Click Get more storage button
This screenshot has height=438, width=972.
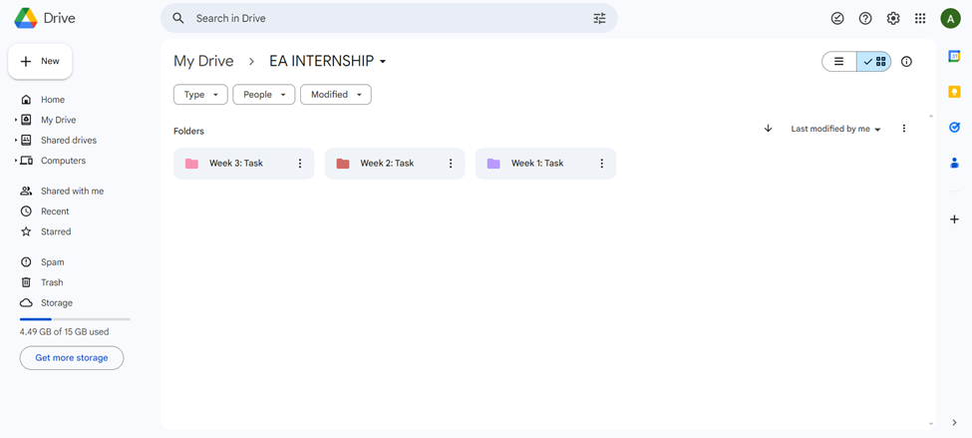click(x=72, y=357)
